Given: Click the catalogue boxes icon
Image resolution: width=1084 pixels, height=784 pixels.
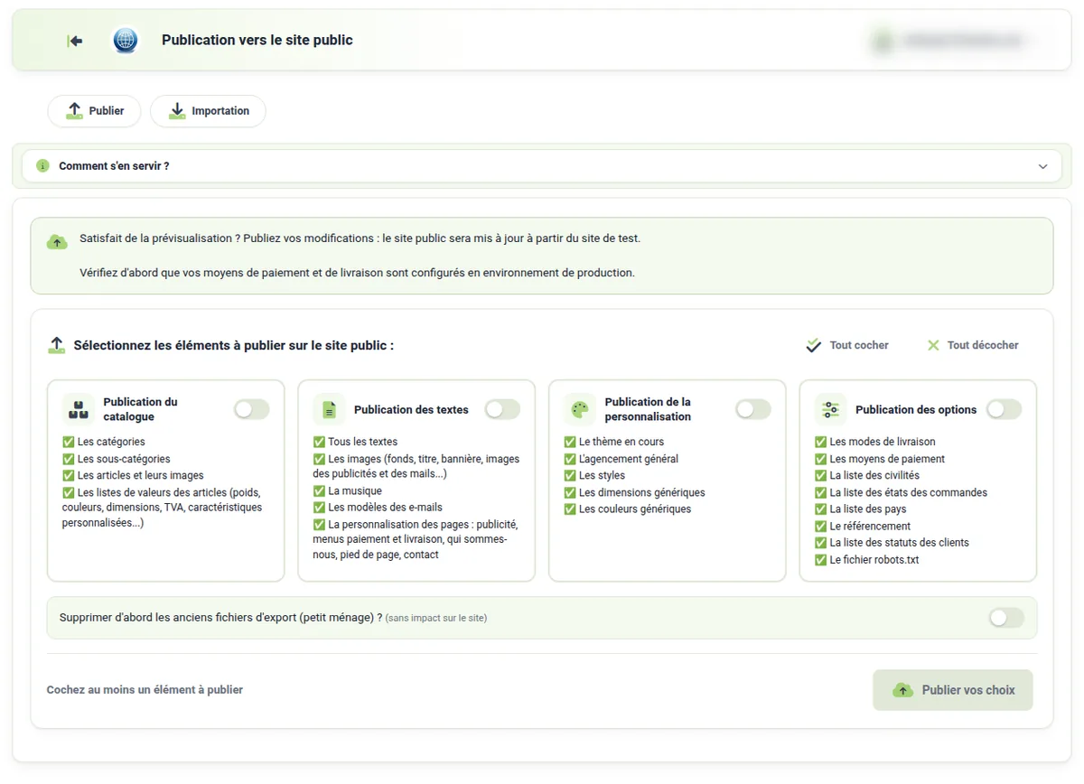Looking at the screenshot, I should coord(79,409).
